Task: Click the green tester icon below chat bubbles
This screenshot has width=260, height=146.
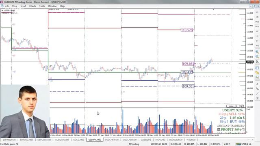Action: point(257,77)
